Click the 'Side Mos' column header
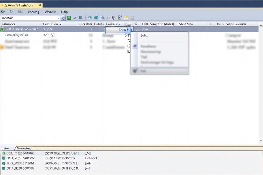 (x=186, y=24)
